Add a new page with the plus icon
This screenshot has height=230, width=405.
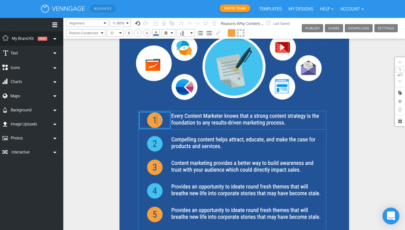(400, 101)
